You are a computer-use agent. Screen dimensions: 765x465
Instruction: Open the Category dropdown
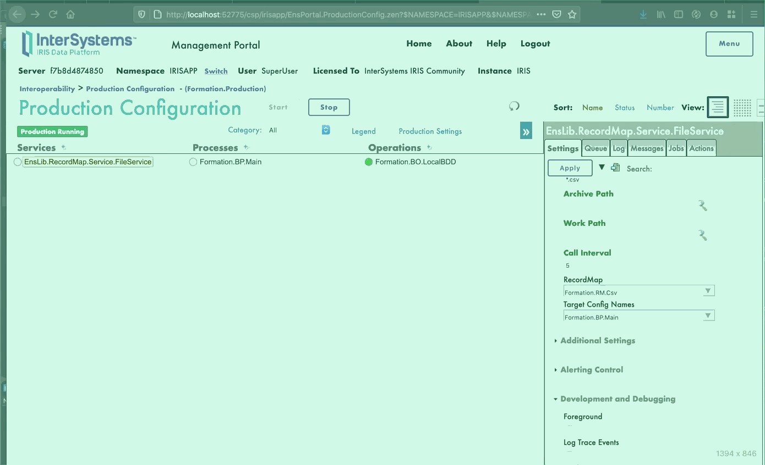[326, 130]
